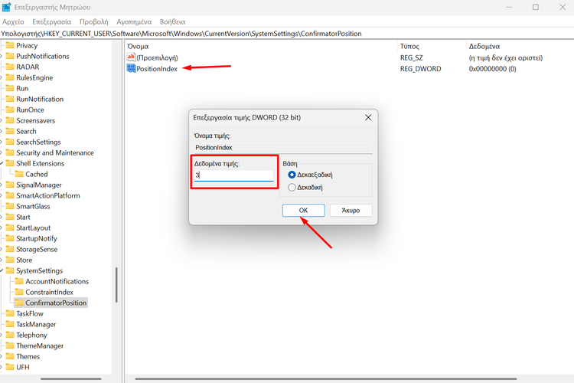Viewport: 574px width, 383px height.
Task: Select the TaskFlow tree item label
Action: tap(30, 313)
